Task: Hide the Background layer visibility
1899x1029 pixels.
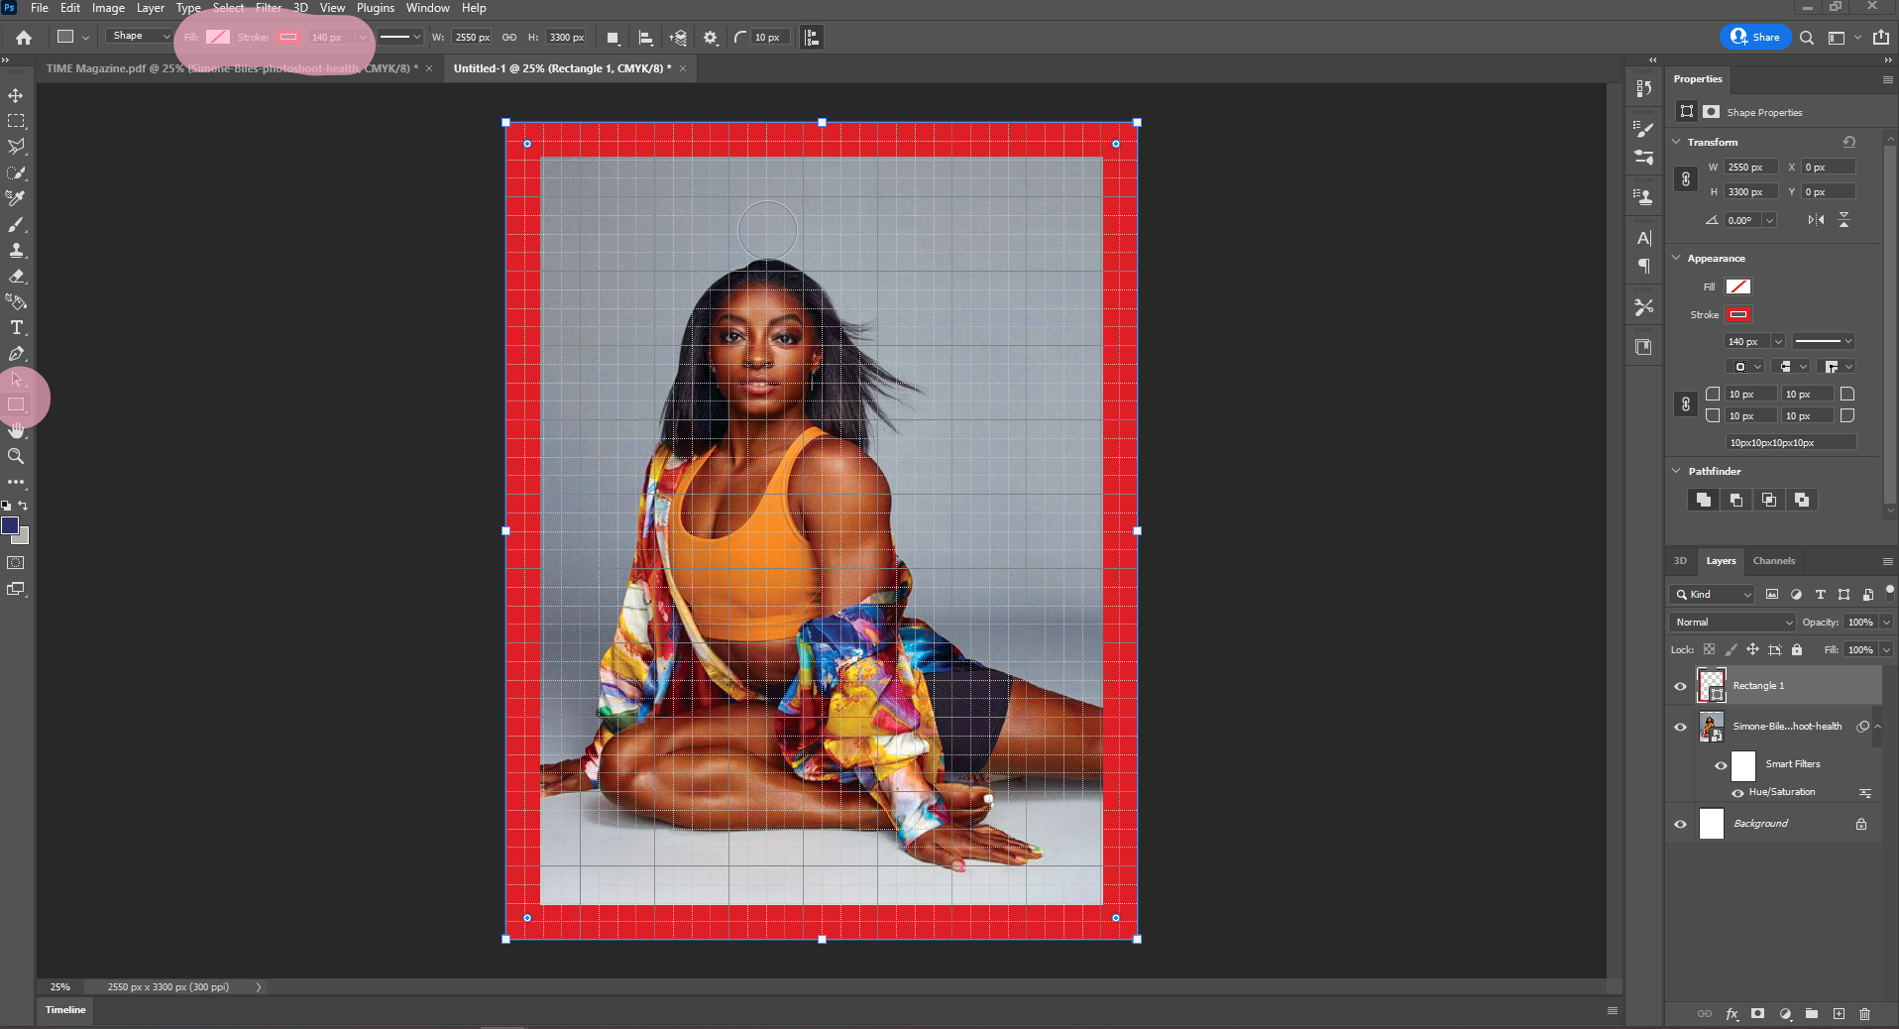Action: [1680, 824]
